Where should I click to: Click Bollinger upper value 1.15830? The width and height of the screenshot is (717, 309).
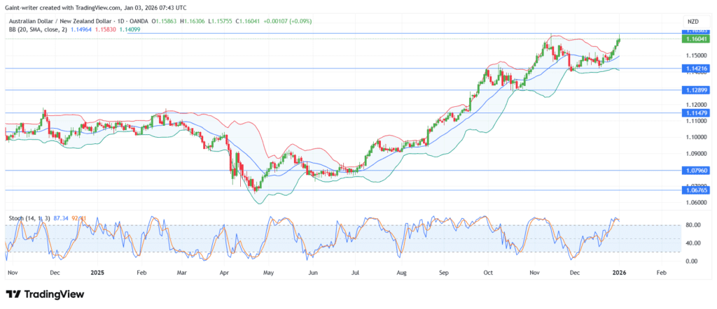pos(106,29)
